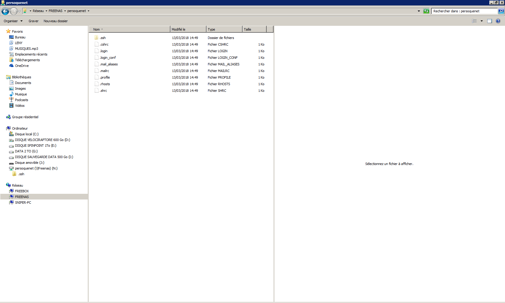Toggle the preview pane icon
This screenshot has height=303, width=505.
pos(489,21)
